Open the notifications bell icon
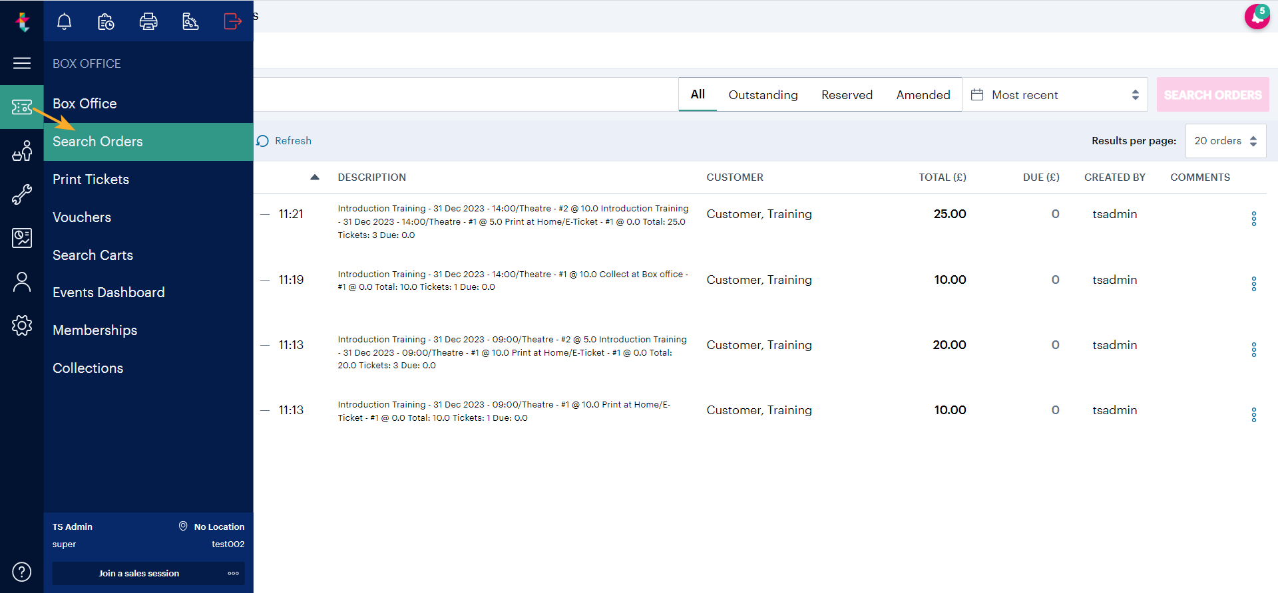The width and height of the screenshot is (1278, 593). click(x=64, y=21)
